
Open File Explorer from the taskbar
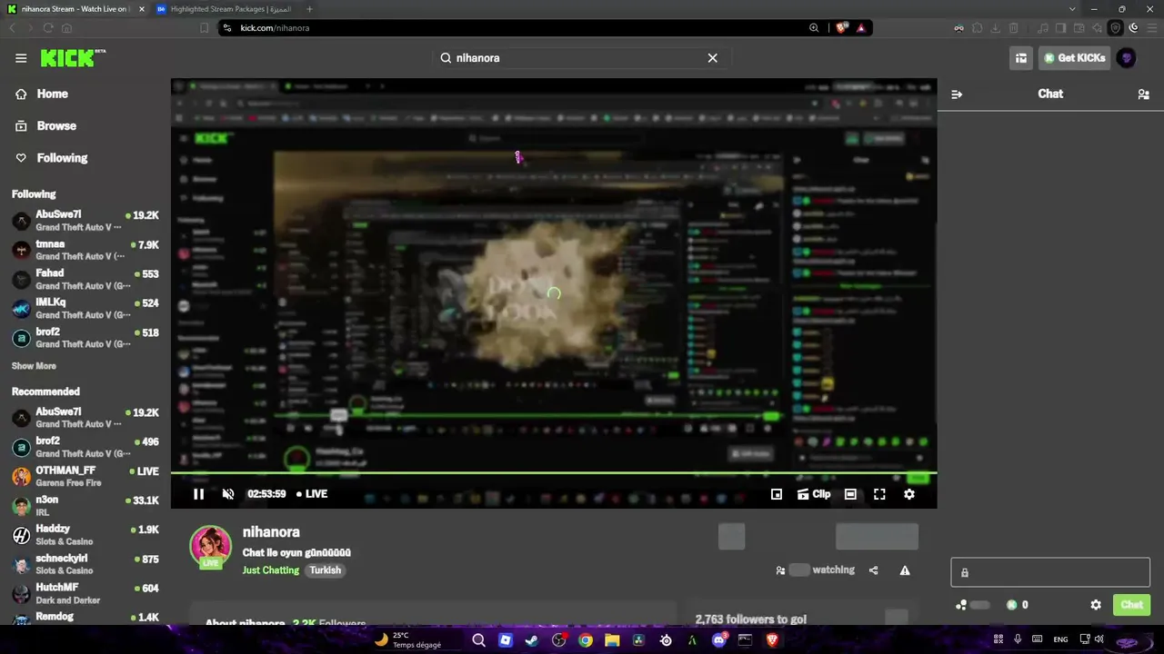[x=612, y=640]
